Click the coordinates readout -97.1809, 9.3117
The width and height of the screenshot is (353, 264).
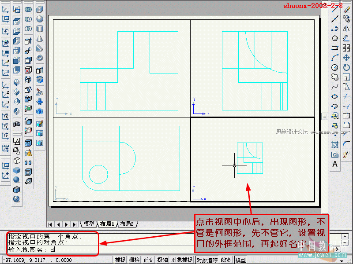click(x=38, y=260)
